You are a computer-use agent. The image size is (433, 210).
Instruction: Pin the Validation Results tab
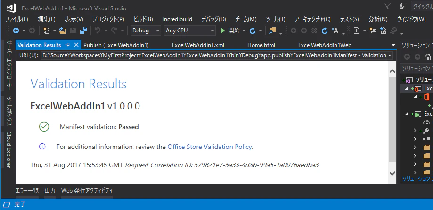67,45
